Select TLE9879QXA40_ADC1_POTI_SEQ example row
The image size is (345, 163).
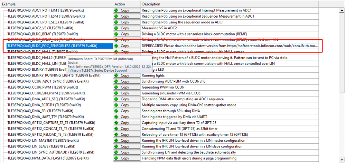[46, 22]
